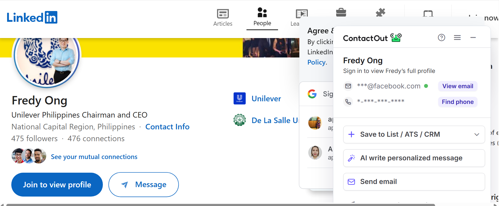This screenshot has width=499, height=206.
Task: Click the masked facebook.com email envelope icon
Action: coord(348,86)
